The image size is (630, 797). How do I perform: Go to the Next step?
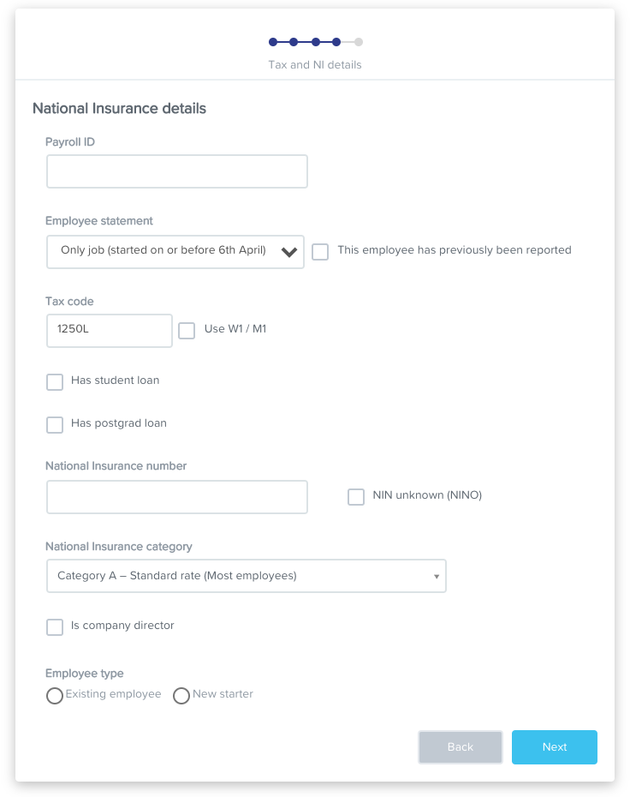click(555, 747)
